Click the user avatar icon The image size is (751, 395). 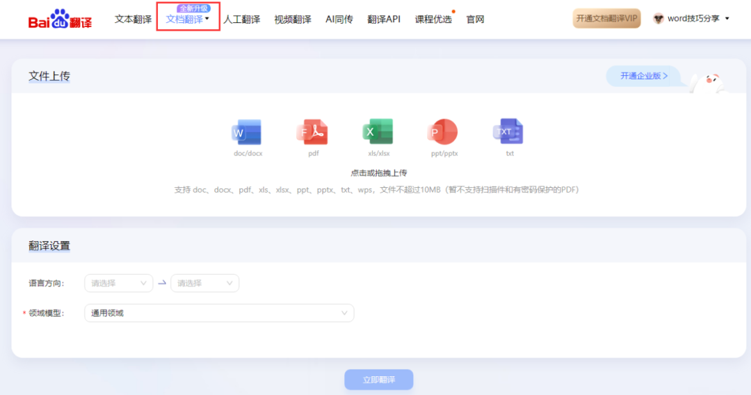pyautogui.click(x=659, y=19)
